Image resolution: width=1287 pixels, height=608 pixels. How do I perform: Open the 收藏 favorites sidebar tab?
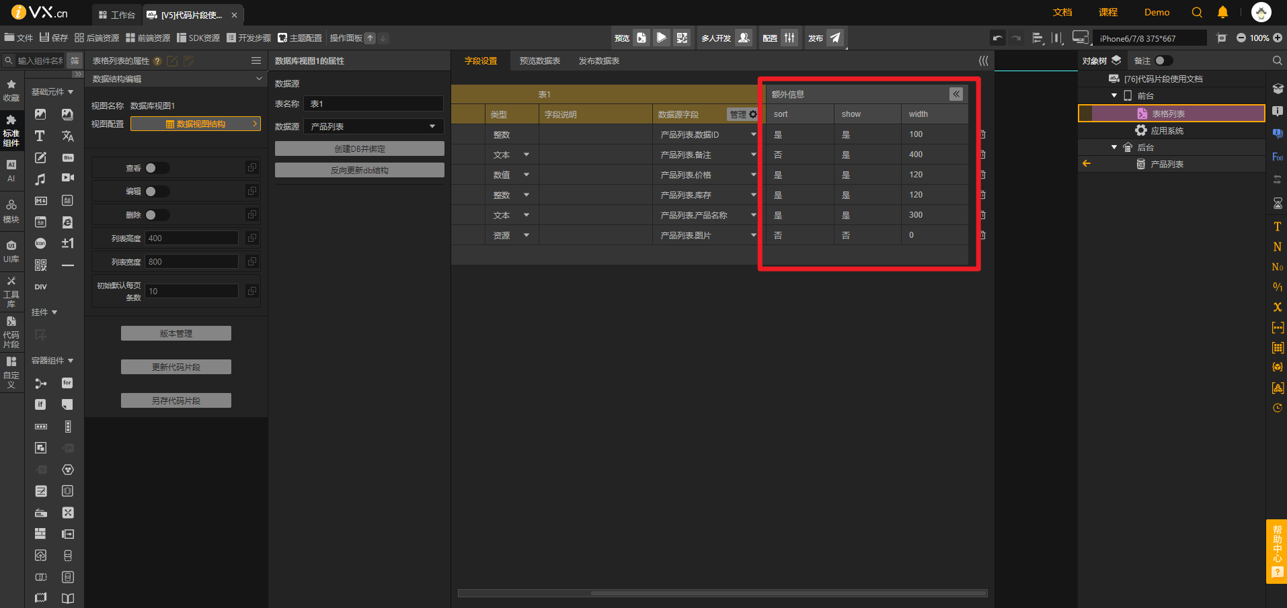pos(11,91)
